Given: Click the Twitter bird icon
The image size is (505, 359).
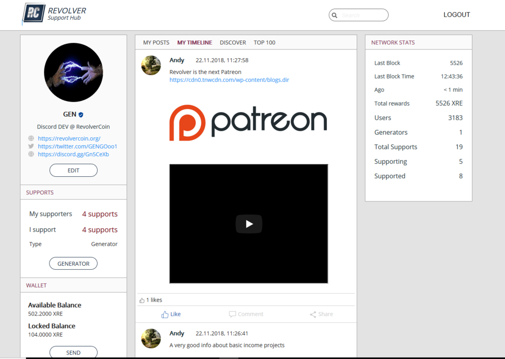Looking at the screenshot, I should pyautogui.click(x=31, y=146).
